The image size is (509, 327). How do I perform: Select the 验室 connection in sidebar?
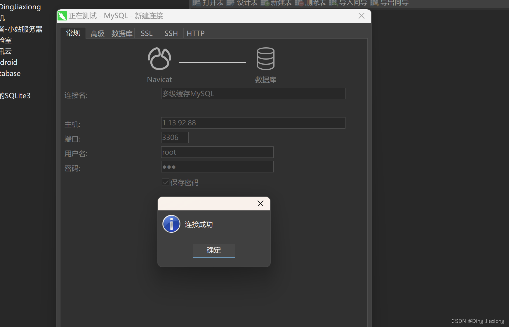pos(6,40)
